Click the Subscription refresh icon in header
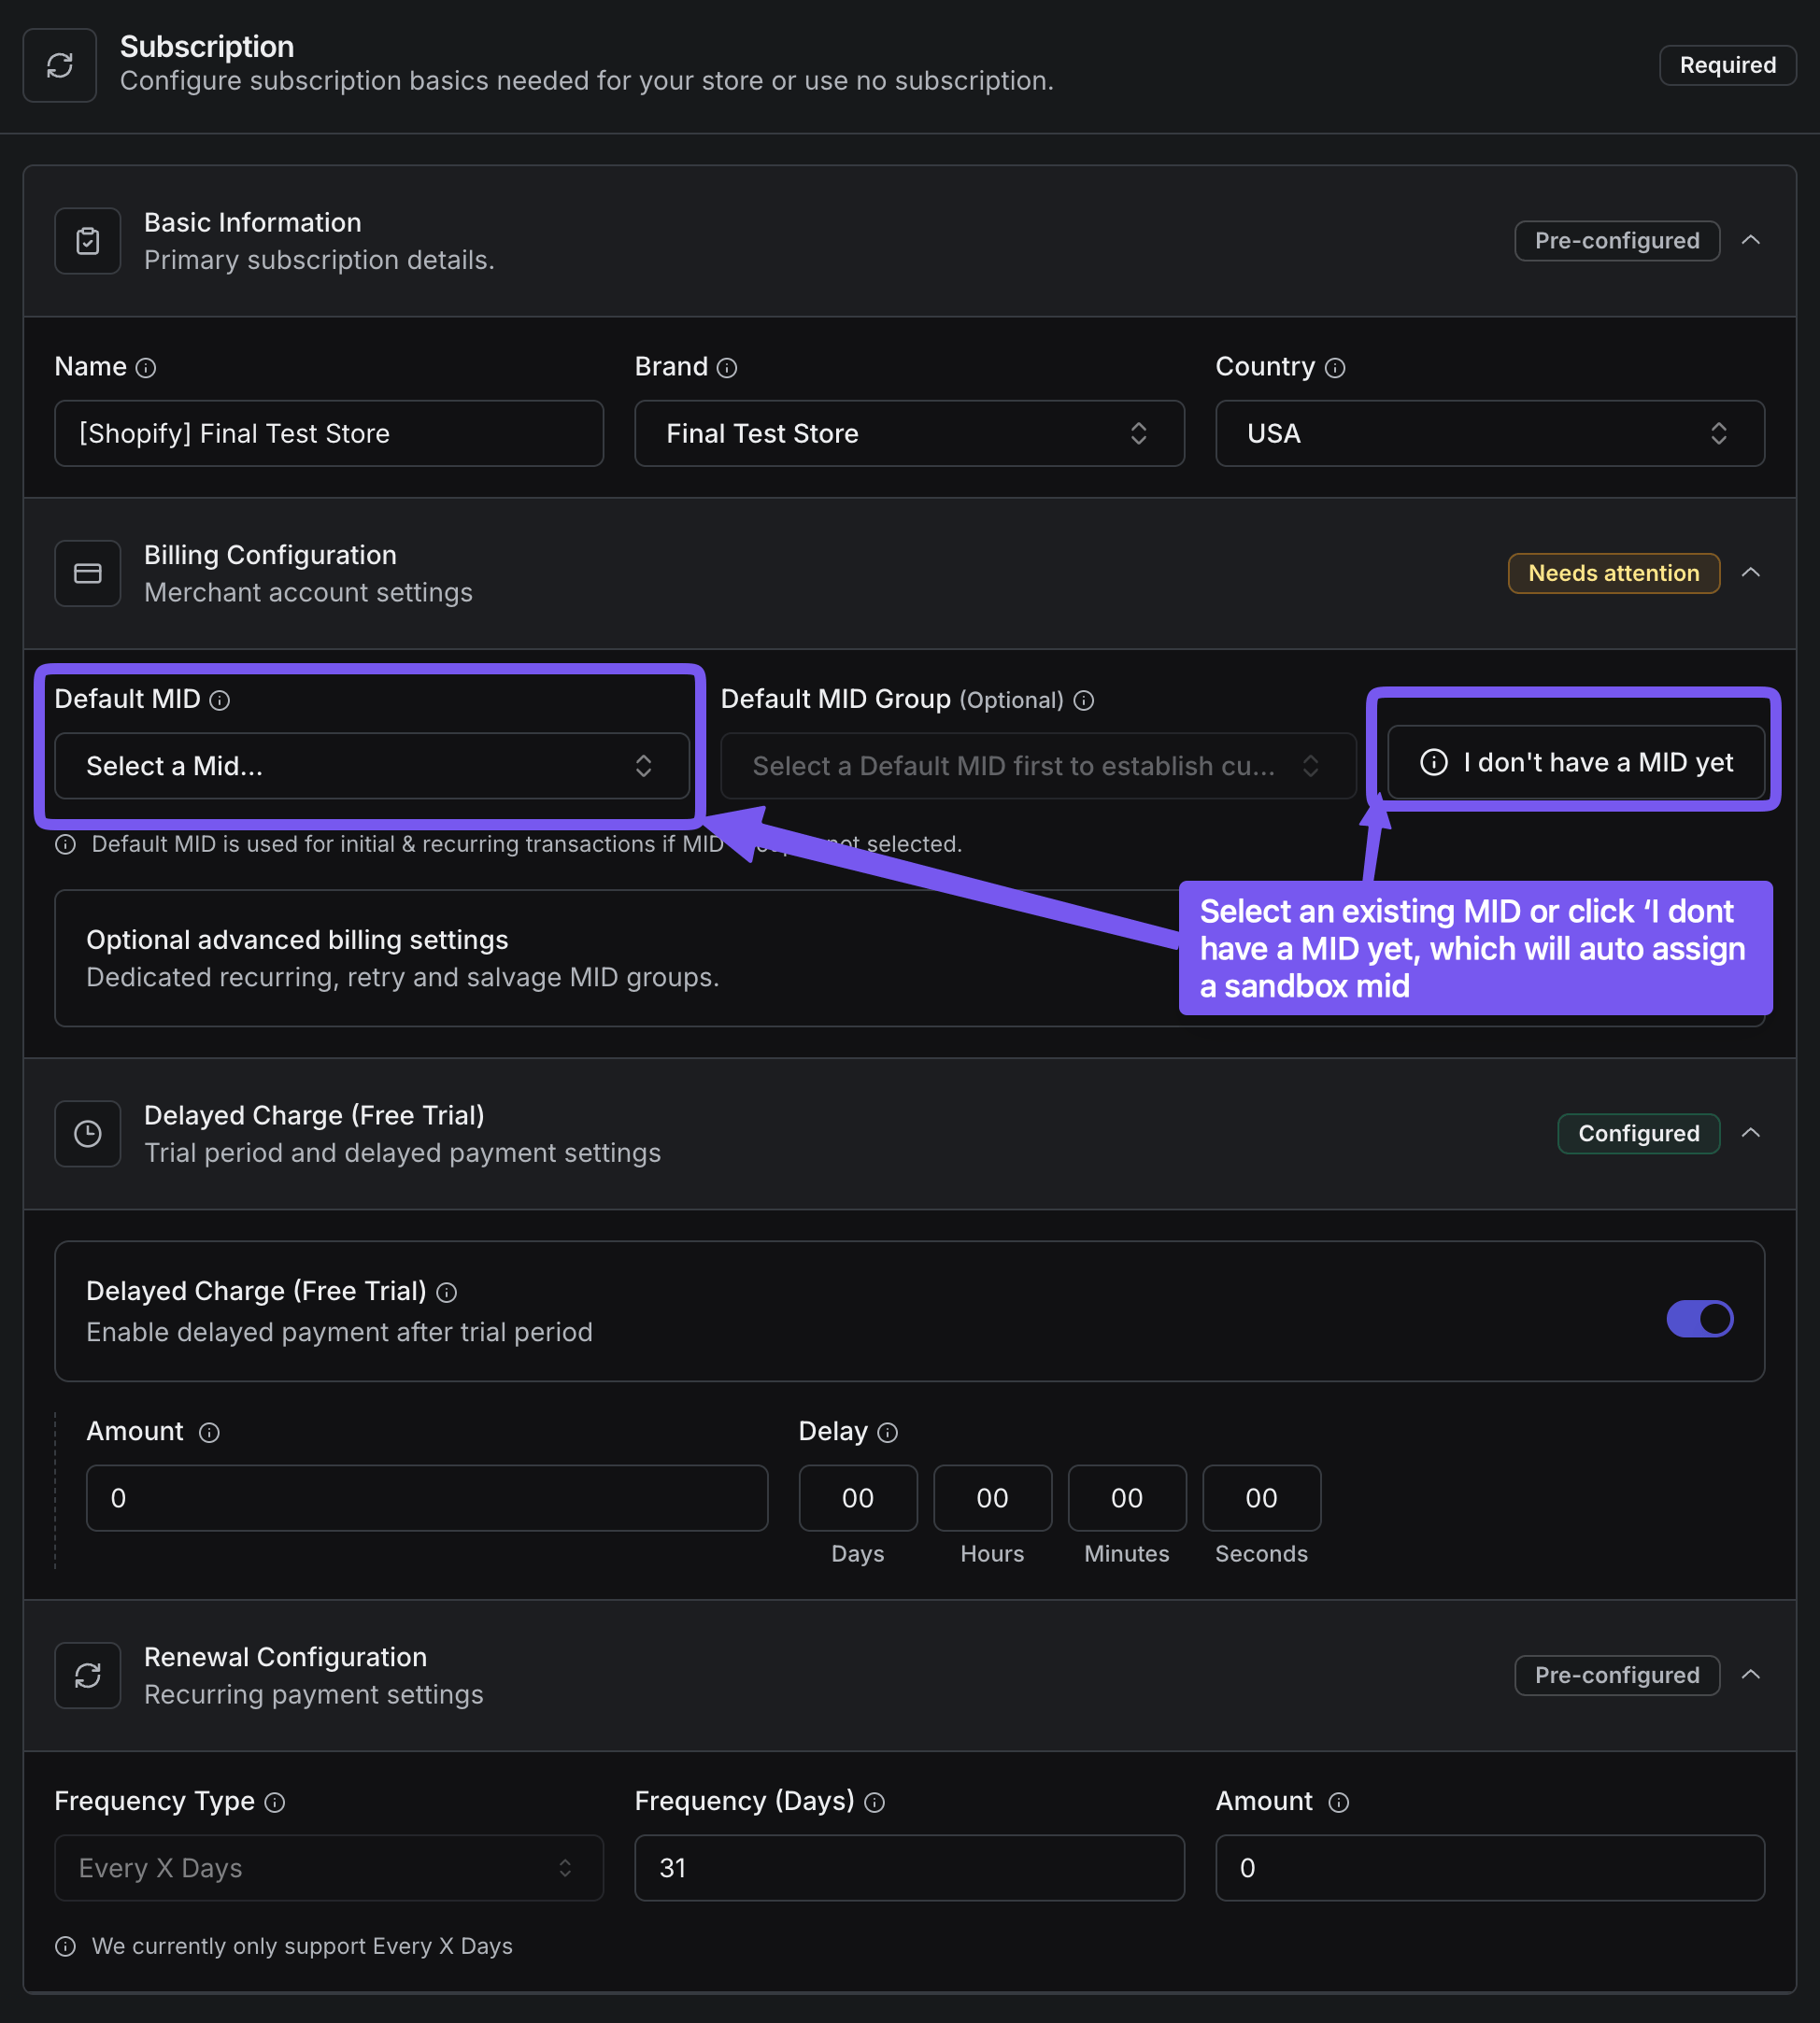The height and width of the screenshot is (2023, 1820). [60, 65]
